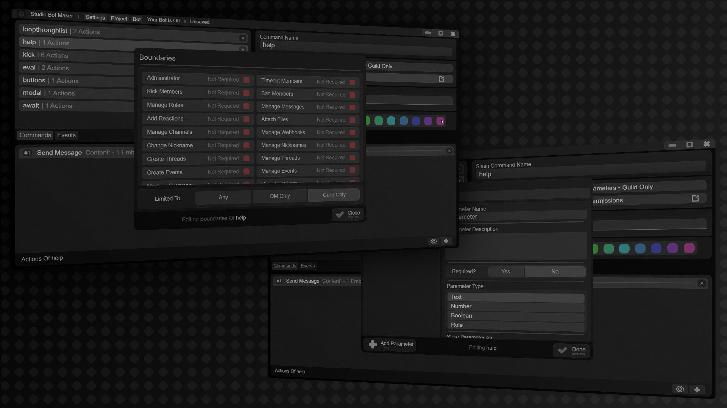Click Your Bot Is Off status
727x408 pixels.
click(x=163, y=20)
